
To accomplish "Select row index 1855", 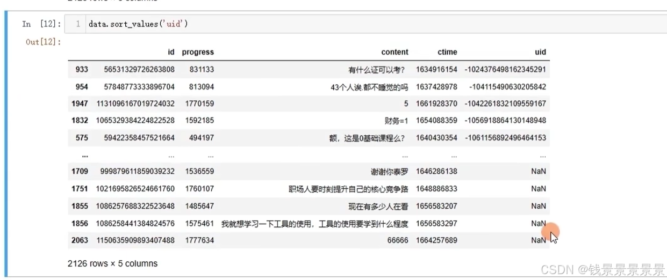I will [x=80, y=206].
